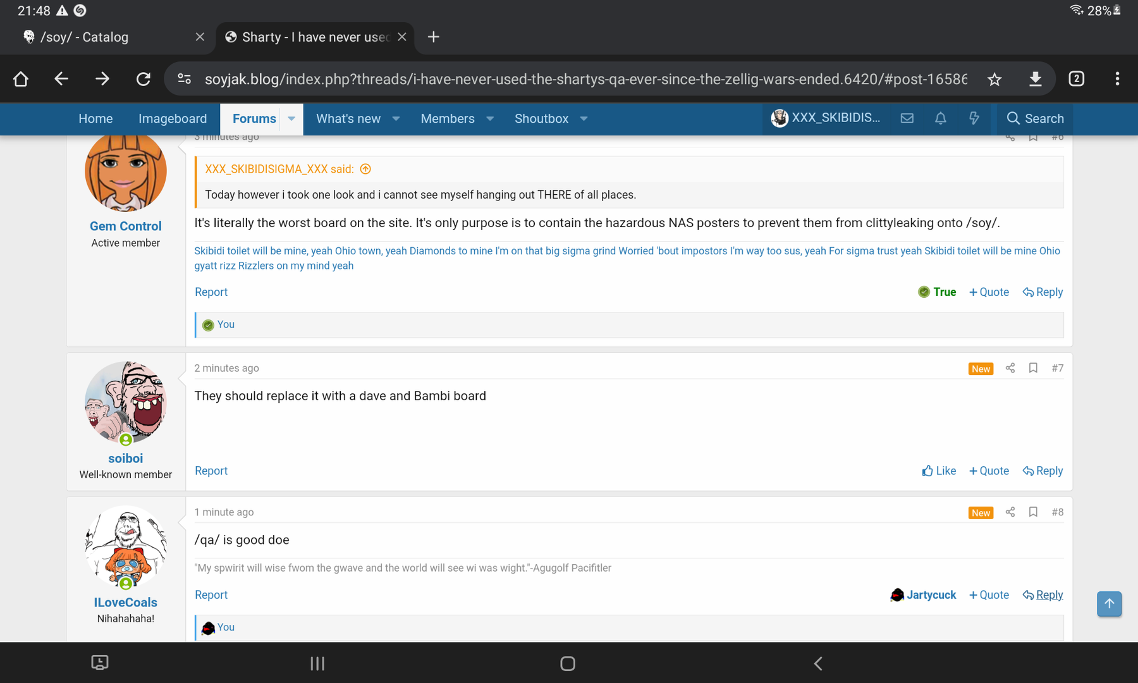Reply to Gem Control's post
Viewport: 1138px width, 683px height.
1043,292
